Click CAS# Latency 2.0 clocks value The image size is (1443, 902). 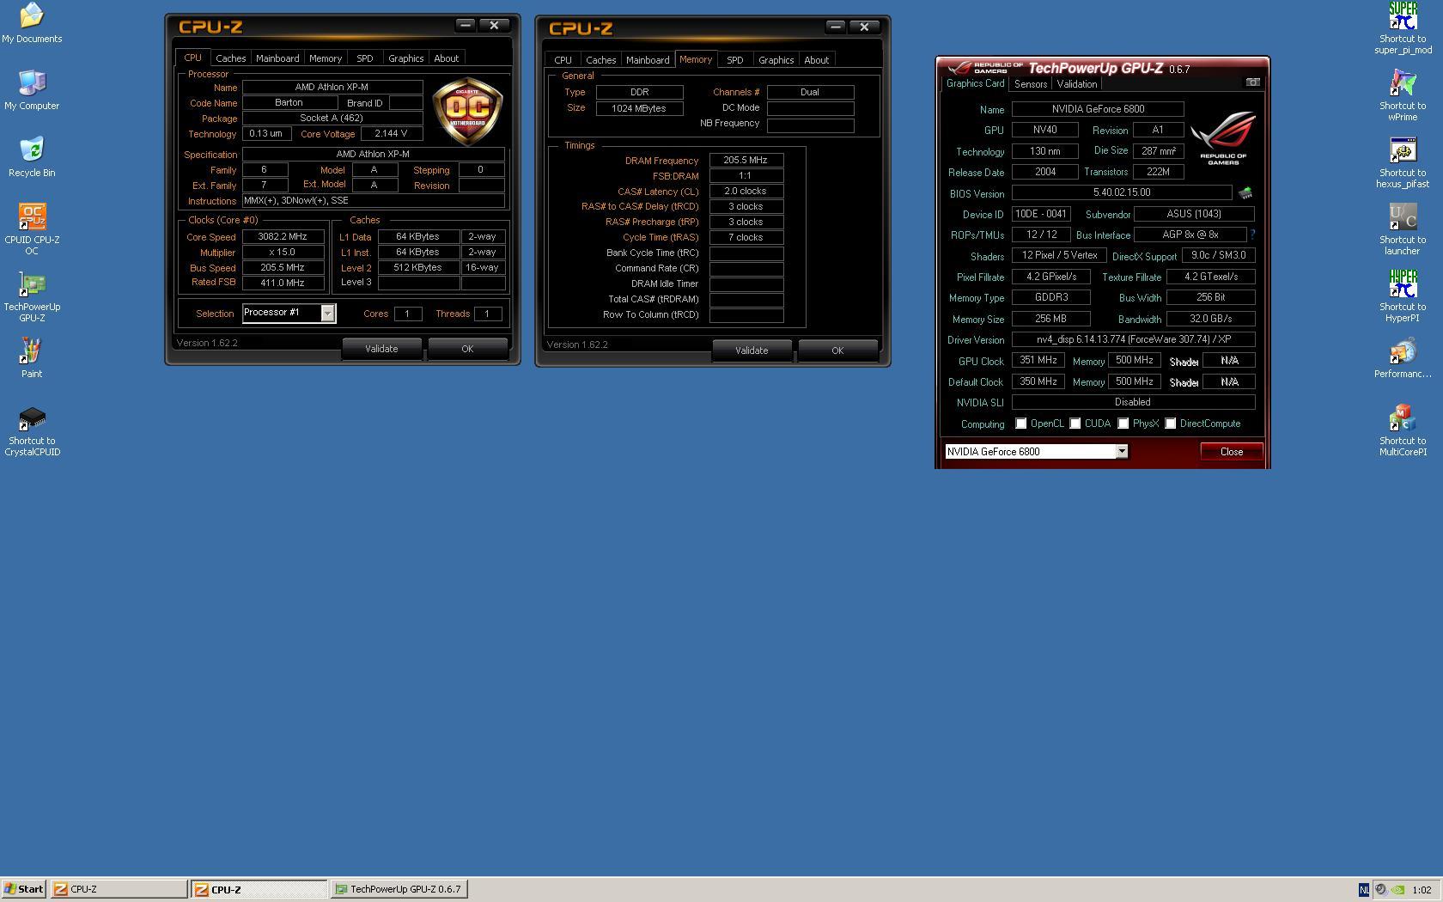746,192
